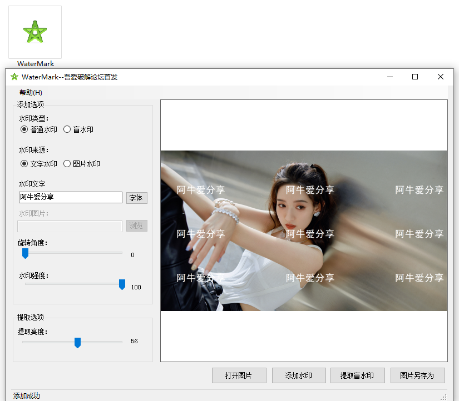The width and height of the screenshot is (459, 401).
Task: Click the disabled 浏览 browse button
Action: pyautogui.click(x=137, y=225)
